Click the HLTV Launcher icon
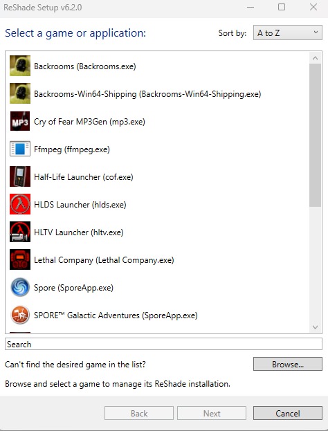Image resolution: width=328 pixels, height=431 pixels. (20, 232)
